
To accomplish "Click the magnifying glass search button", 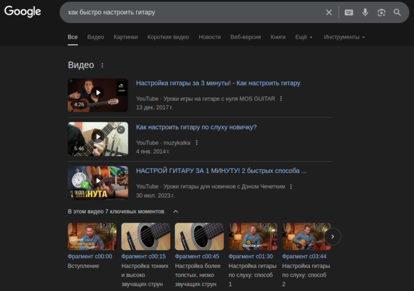I will (x=397, y=13).
